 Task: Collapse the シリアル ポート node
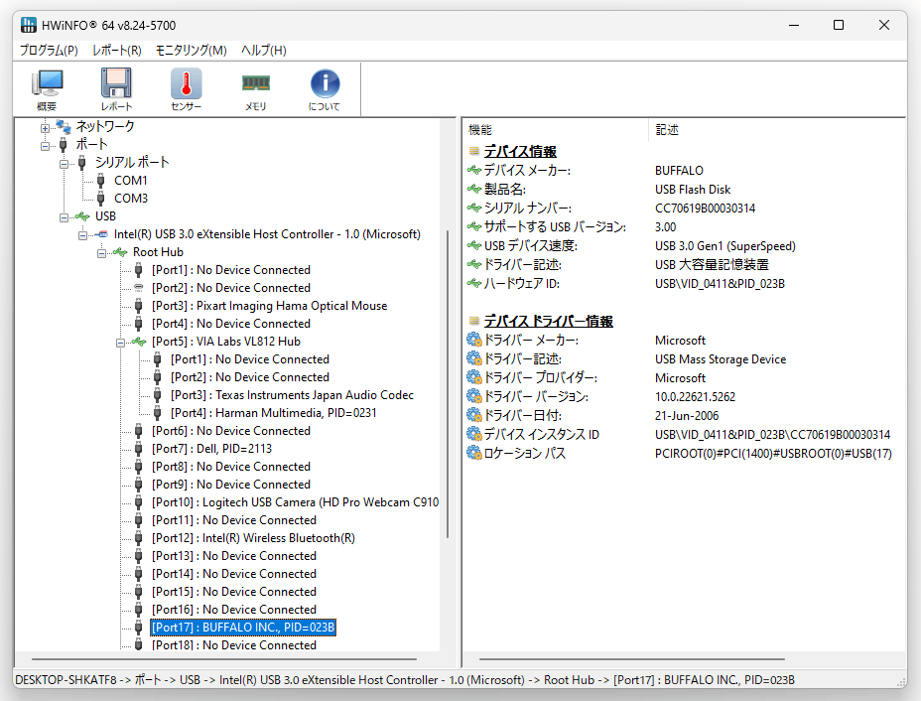[x=65, y=164]
